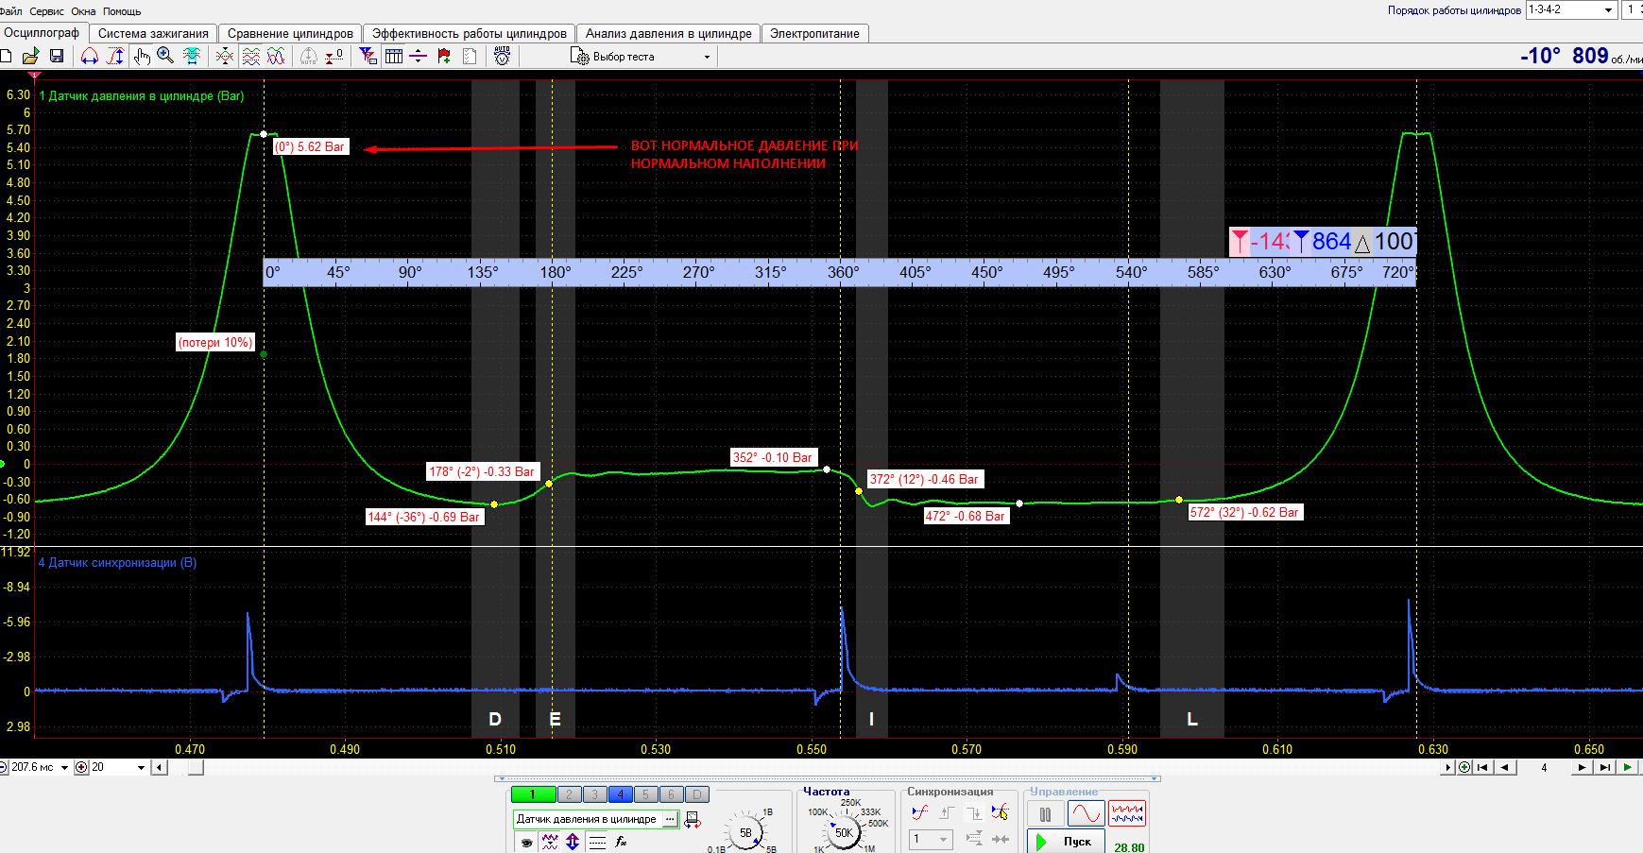Screen dimensions: 1643x853
Task: Click the purple divider line icon
Action: coord(419,57)
